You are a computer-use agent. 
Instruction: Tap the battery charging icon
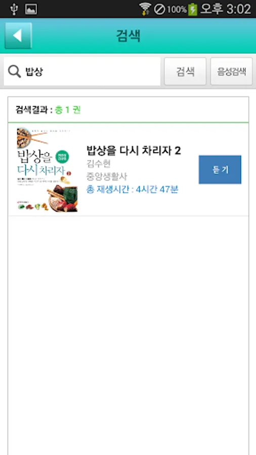coord(192,9)
